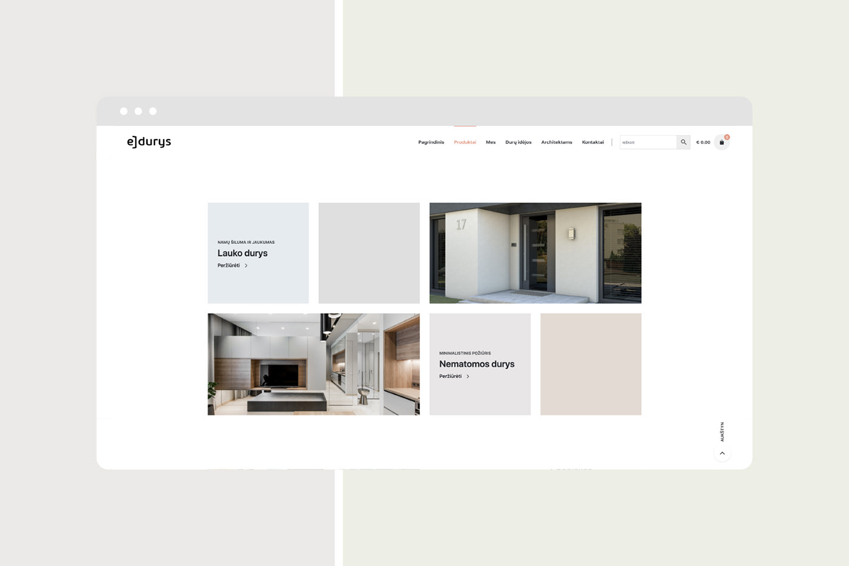849x566 pixels.
Task: Click the arrow next to Peržiūrėti under Nematomos durys
Action: coord(468,377)
